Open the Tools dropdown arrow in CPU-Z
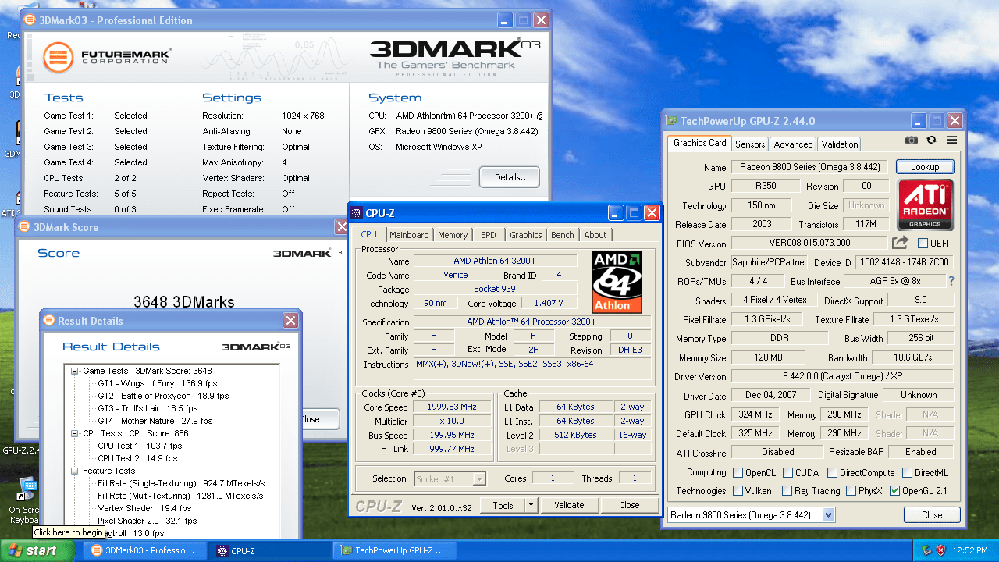 (531, 505)
